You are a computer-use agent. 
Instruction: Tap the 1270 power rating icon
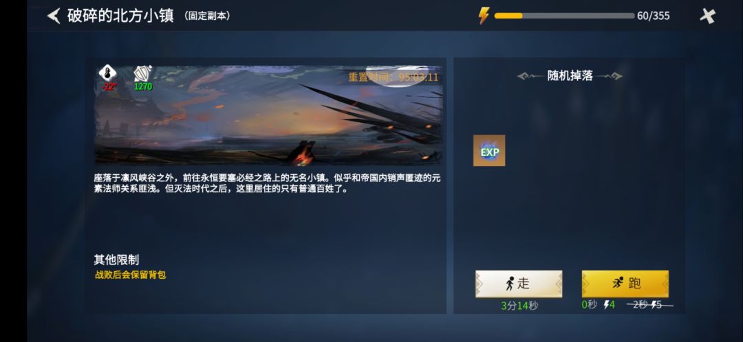(x=142, y=73)
